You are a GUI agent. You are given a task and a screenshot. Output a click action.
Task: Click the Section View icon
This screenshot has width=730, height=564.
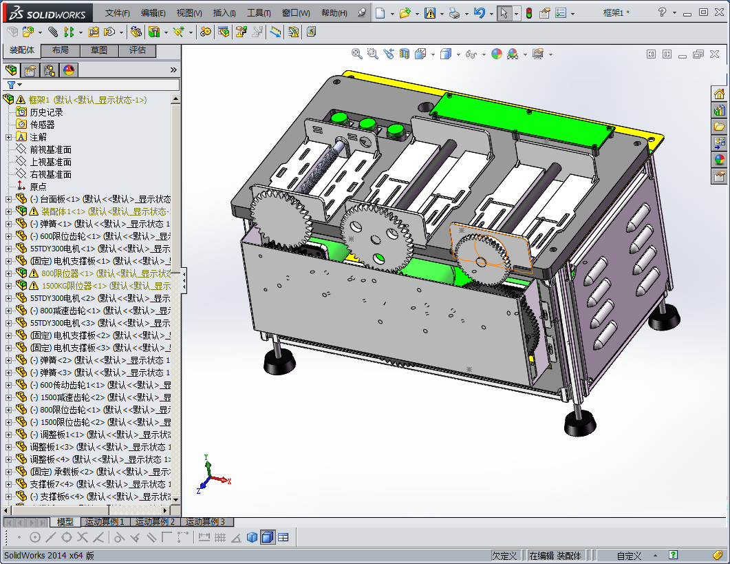404,54
